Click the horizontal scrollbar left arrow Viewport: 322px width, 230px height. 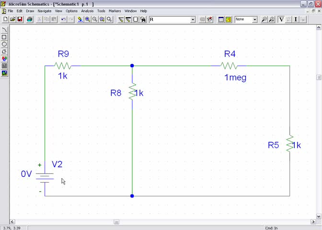(x=12, y=221)
